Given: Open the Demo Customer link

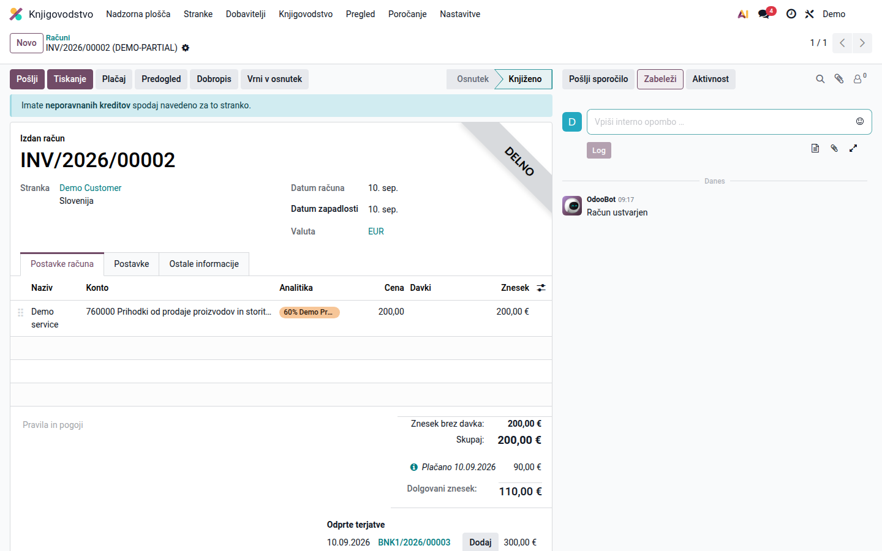Looking at the screenshot, I should 90,188.
